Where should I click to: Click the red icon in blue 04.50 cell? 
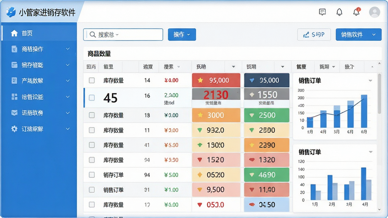(252, 205)
